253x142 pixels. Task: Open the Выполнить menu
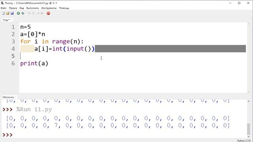click(x=32, y=8)
